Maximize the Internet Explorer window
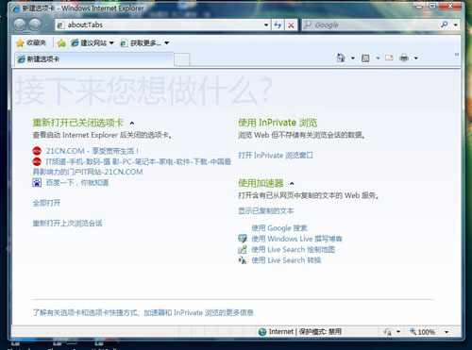The height and width of the screenshot is (350, 472). [432, 6]
